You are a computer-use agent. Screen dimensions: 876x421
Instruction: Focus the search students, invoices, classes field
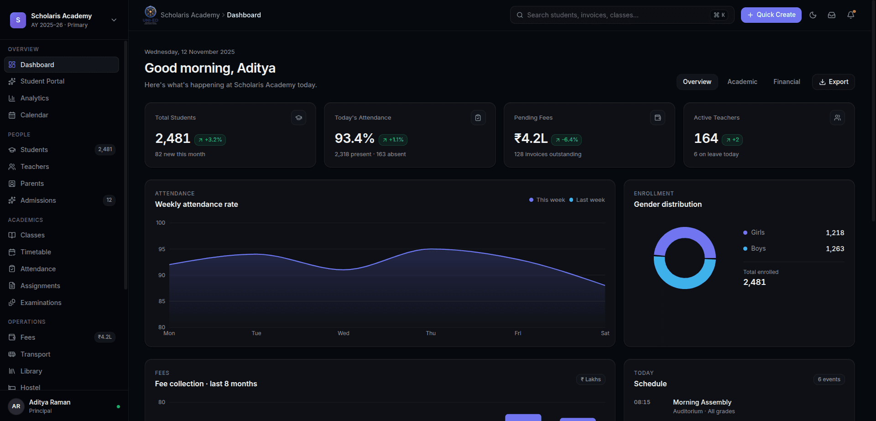pyautogui.click(x=622, y=15)
